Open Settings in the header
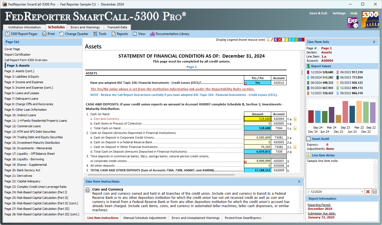 coord(339,13)
